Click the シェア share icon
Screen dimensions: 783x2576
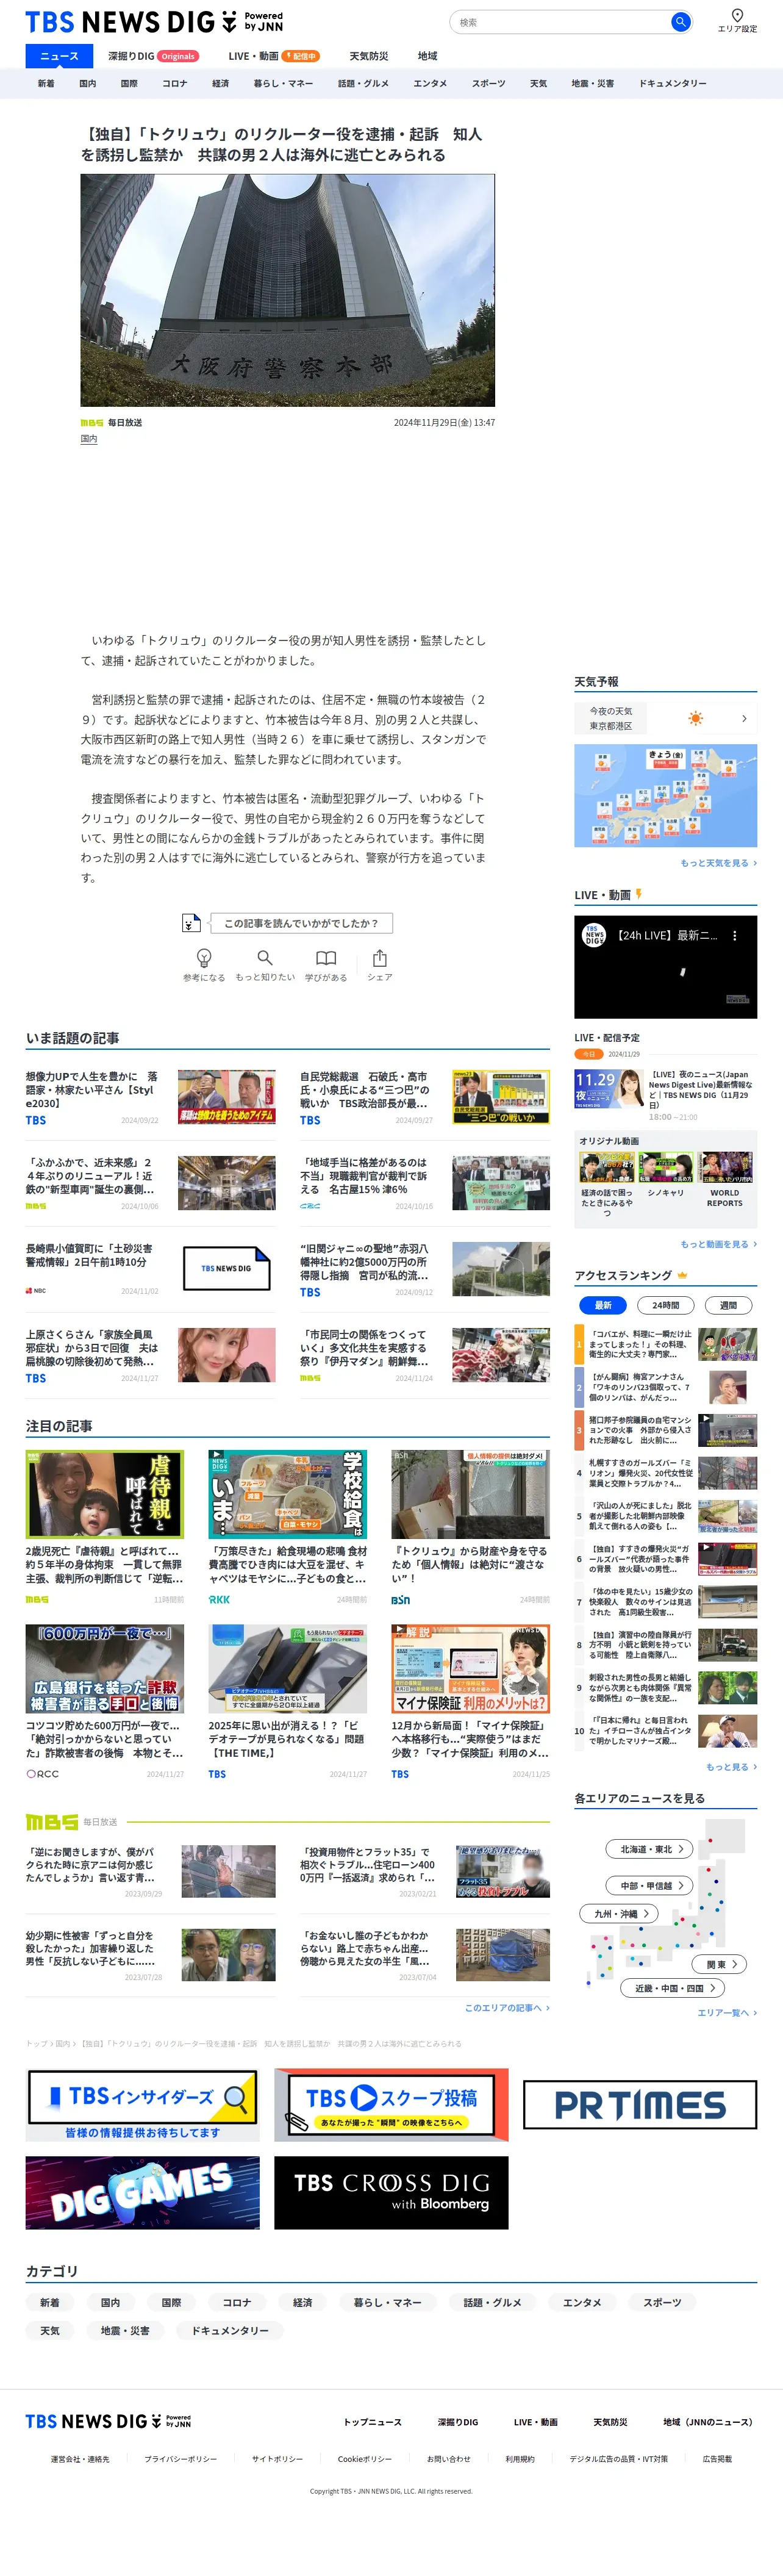coord(380,957)
